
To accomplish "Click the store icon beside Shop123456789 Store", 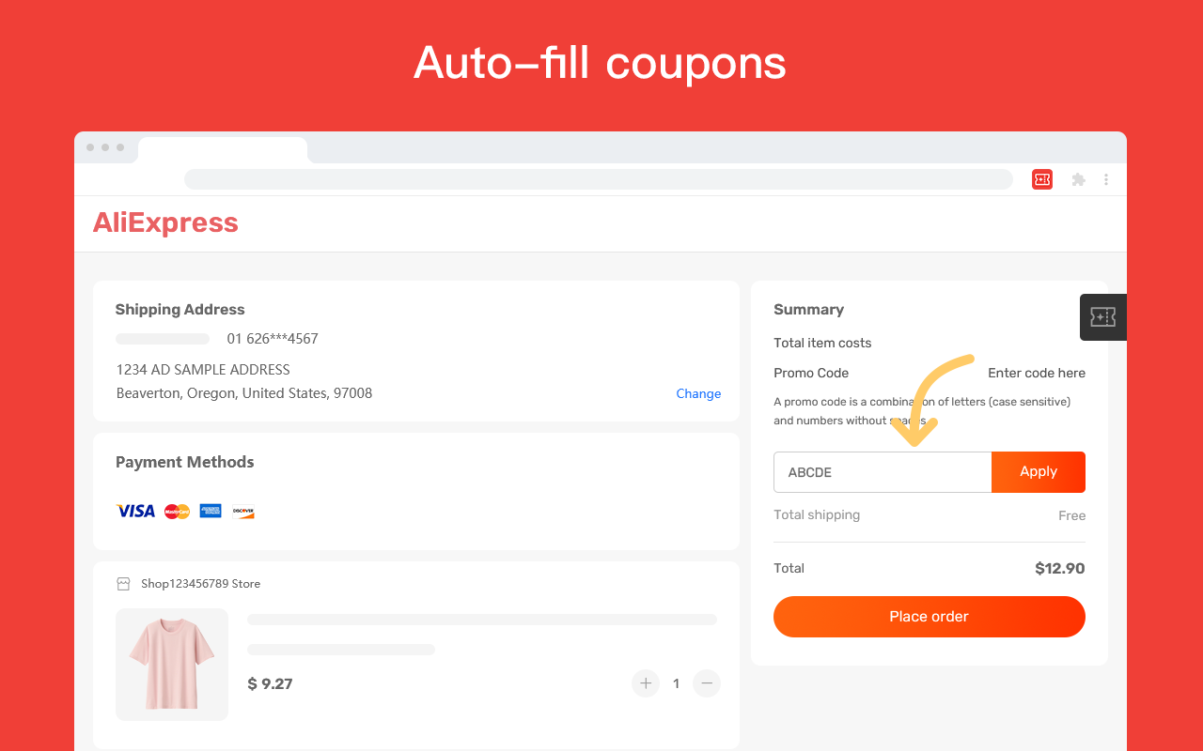I will 123,584.
